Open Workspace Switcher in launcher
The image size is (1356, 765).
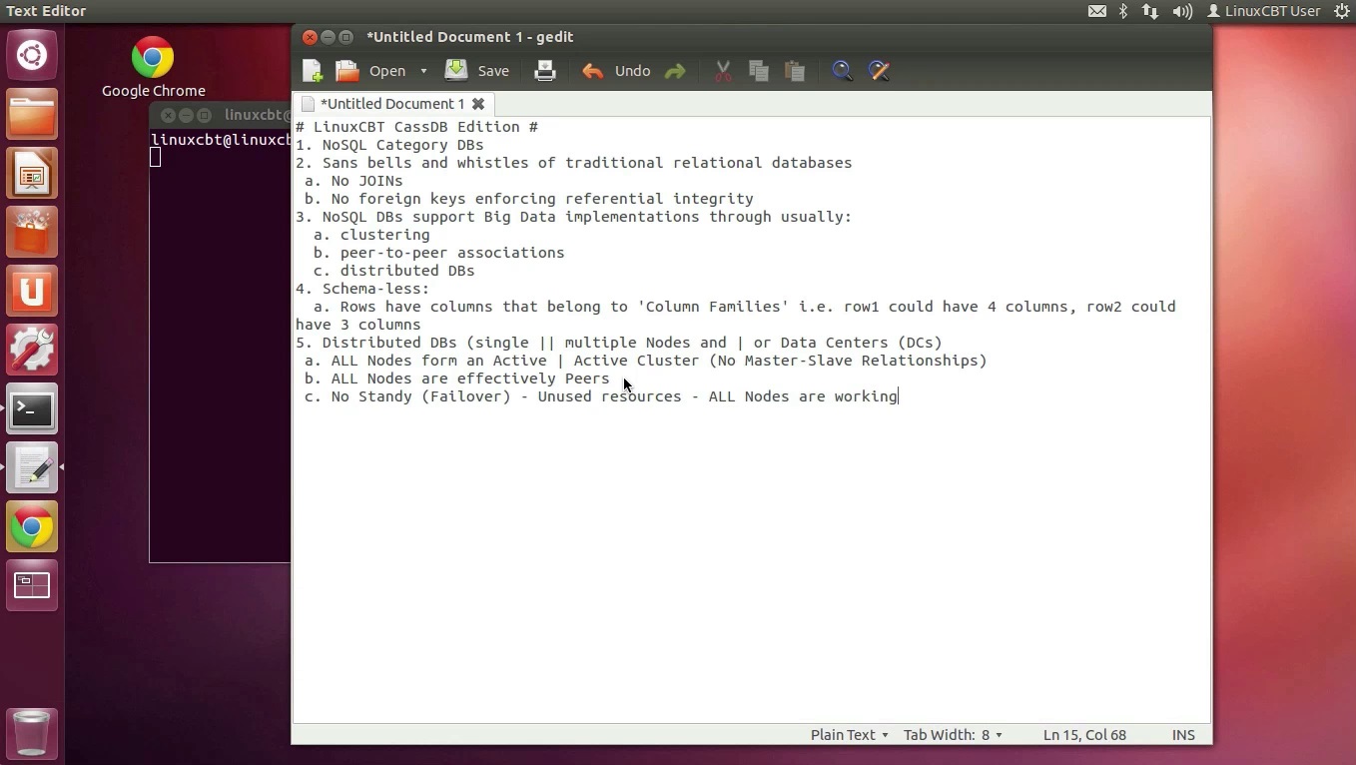click(x=32, y=585)
